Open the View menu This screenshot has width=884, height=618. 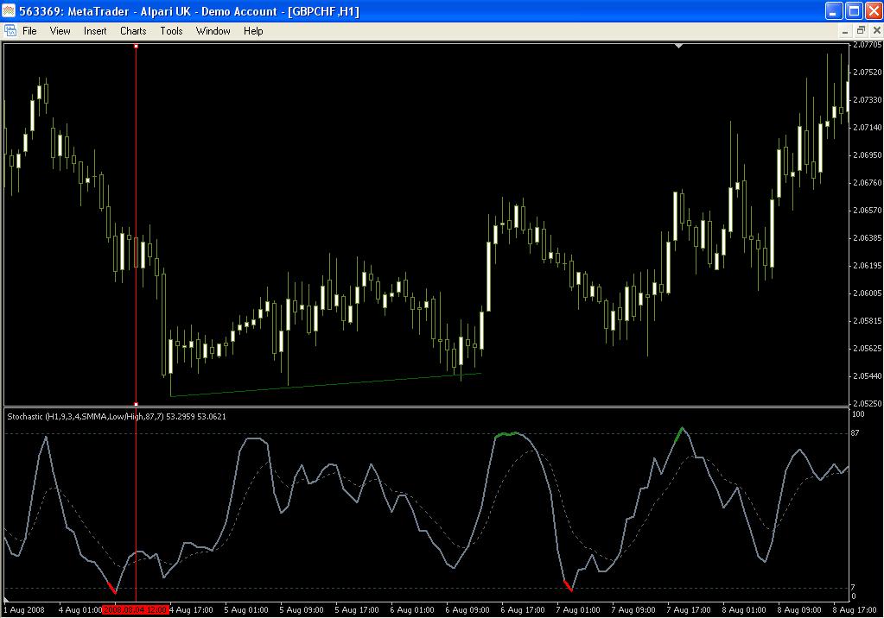[60, 30]
